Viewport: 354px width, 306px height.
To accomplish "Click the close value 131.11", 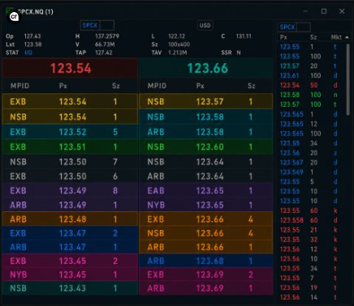I will click(244, 36).
